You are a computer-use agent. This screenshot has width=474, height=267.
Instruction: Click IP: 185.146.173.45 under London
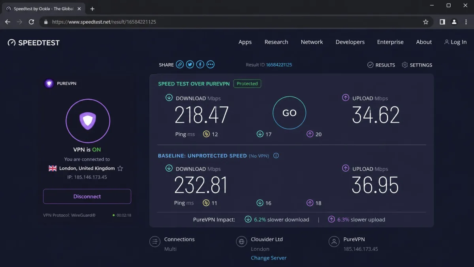pos(87,177)
